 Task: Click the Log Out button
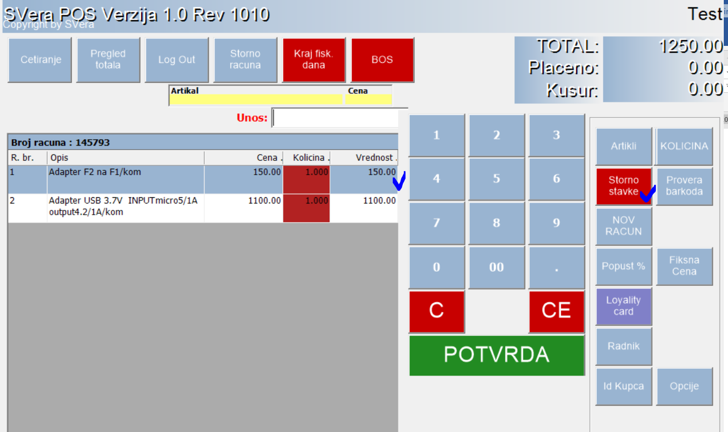click(177, 60)
